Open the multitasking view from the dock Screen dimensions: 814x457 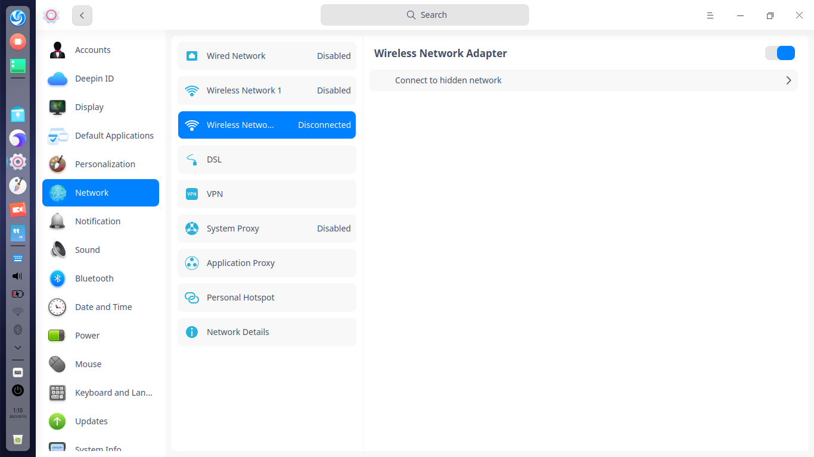[x=18, y=42]
